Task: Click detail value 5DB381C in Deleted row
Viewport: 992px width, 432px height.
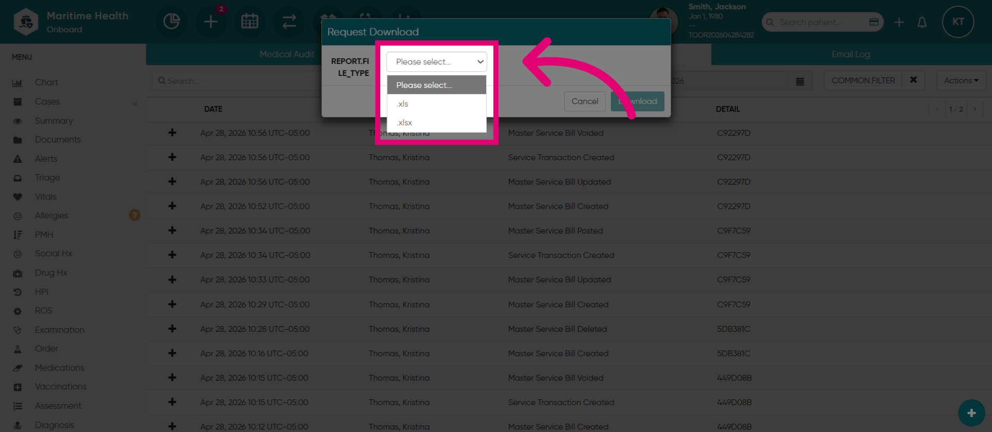Action: click(x=733, y=329)
